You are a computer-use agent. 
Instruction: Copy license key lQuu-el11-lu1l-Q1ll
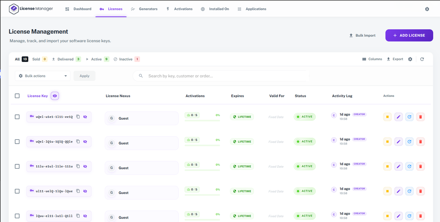(78, 216)
